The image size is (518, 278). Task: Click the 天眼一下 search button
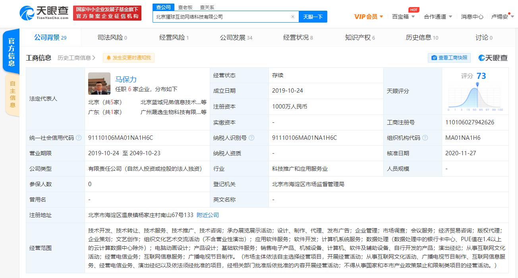(313, 17)
